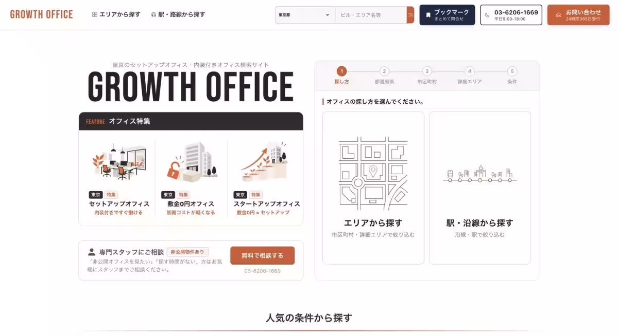The width and height of the screenshot is (618, 336).
Task: Click the 敷金0円オフィス title
Action: click(x=191, y=204)
